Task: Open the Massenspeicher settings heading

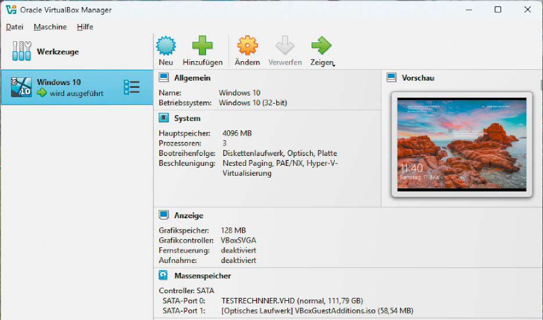Action: pyautogui.click(x=202, y=276)
